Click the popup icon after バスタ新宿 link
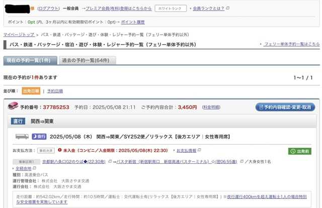The width and height of the screenshot is (322, 208). click(x=242, y=161)
